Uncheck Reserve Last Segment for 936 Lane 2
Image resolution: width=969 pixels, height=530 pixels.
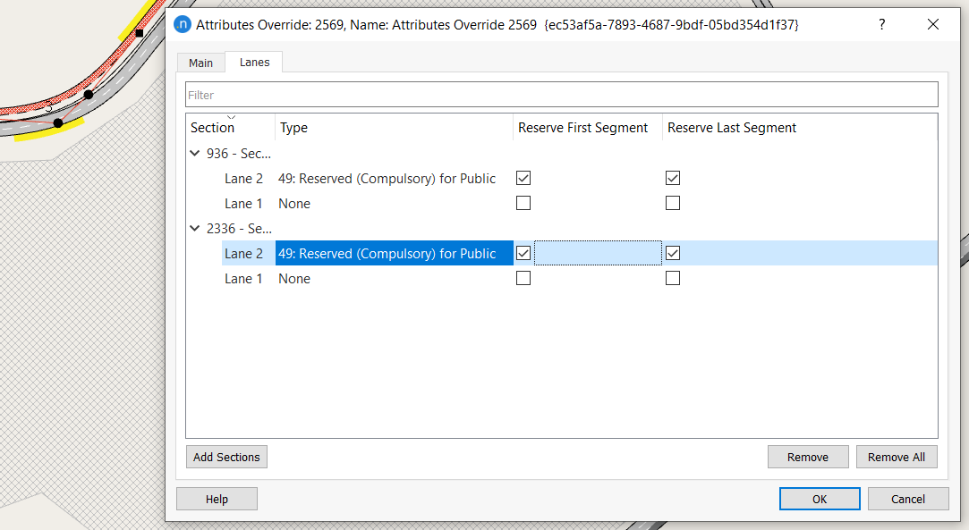coord(673,178)
